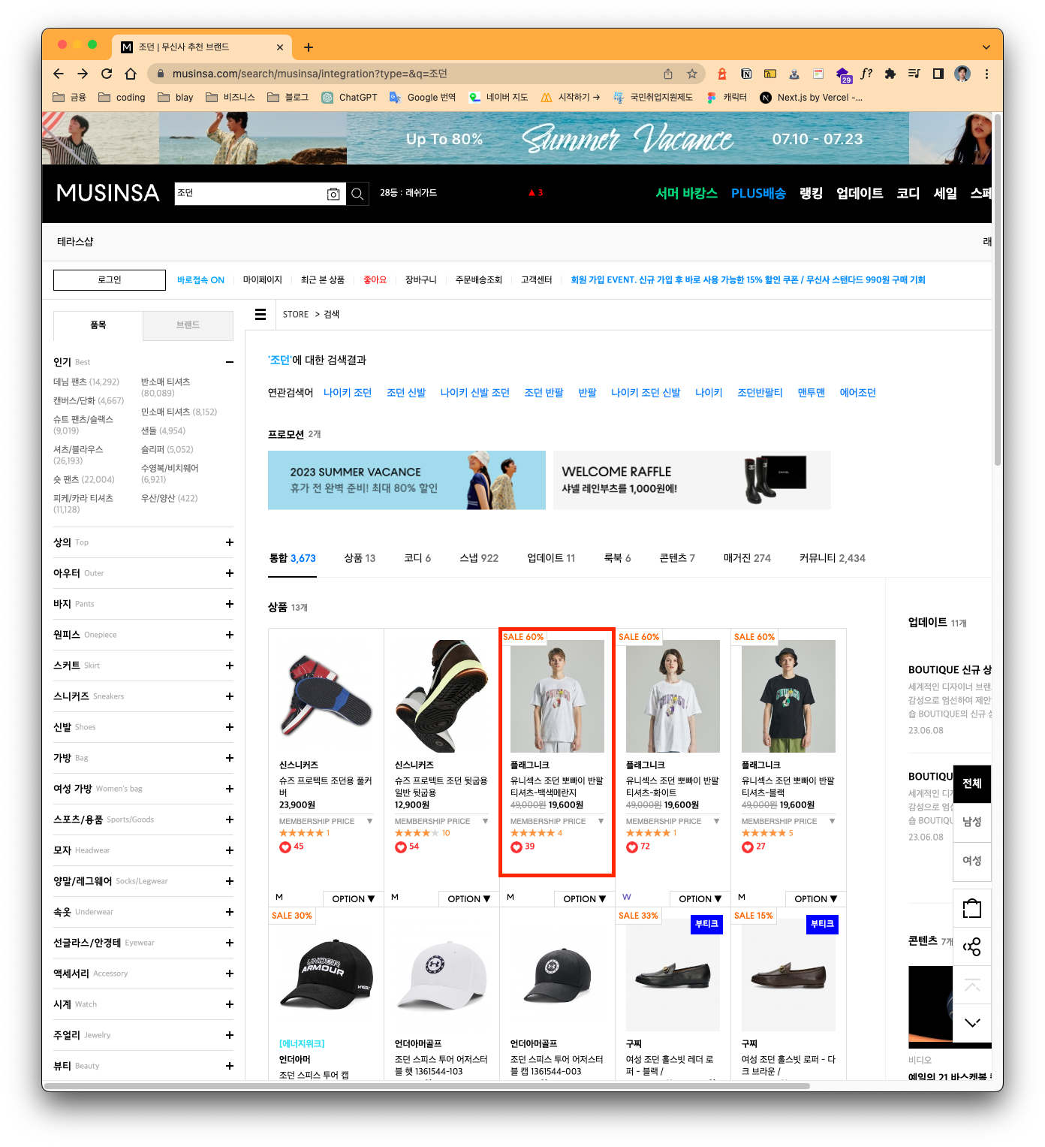Click the camera image search icon
The image size is (1045, 1147).
coord(333,194)
